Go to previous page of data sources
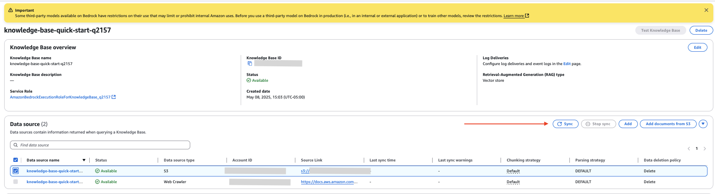The height and width of the screenshot is (194, 715). click(689, 149)
